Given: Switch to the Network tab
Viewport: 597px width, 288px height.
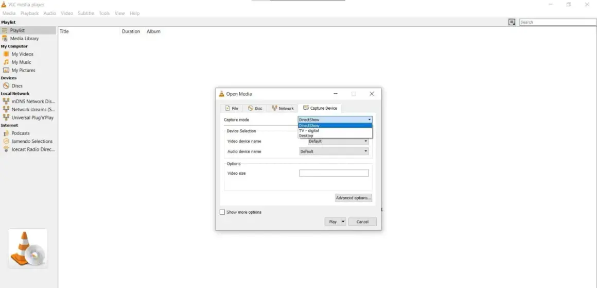Looking at the screenshot, I should [283, 108].
